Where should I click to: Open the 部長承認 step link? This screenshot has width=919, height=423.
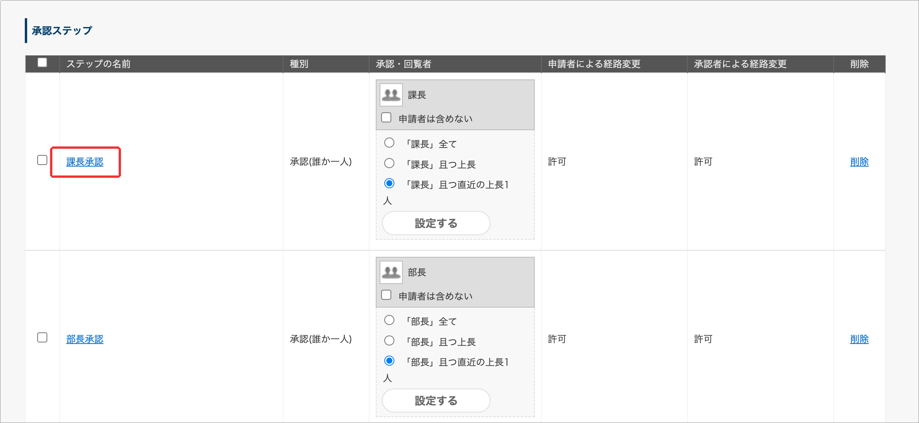pos(85,339)
